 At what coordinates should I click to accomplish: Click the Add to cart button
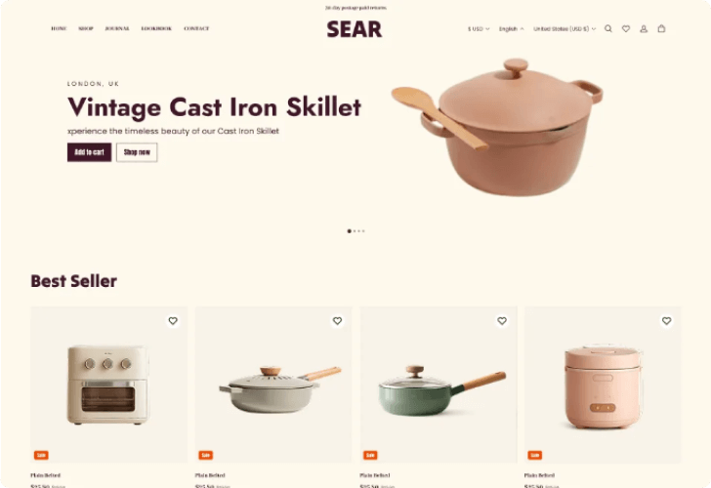tap(89, 152)
